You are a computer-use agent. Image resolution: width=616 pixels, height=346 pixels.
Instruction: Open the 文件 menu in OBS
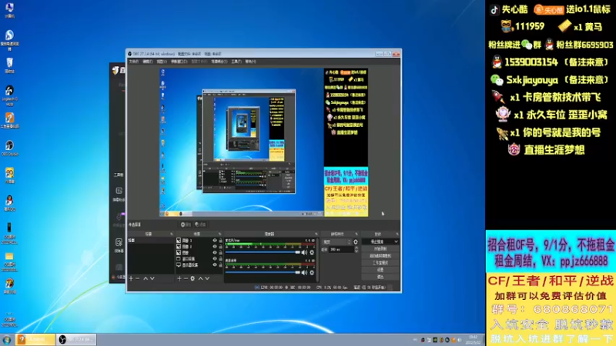coord(133,62)
